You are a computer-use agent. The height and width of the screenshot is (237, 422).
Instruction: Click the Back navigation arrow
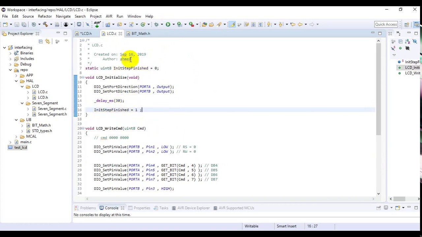300,24
